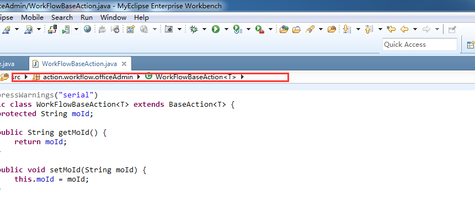Open the External Tools dropdown arrow
475x202 pixels.
270,29
